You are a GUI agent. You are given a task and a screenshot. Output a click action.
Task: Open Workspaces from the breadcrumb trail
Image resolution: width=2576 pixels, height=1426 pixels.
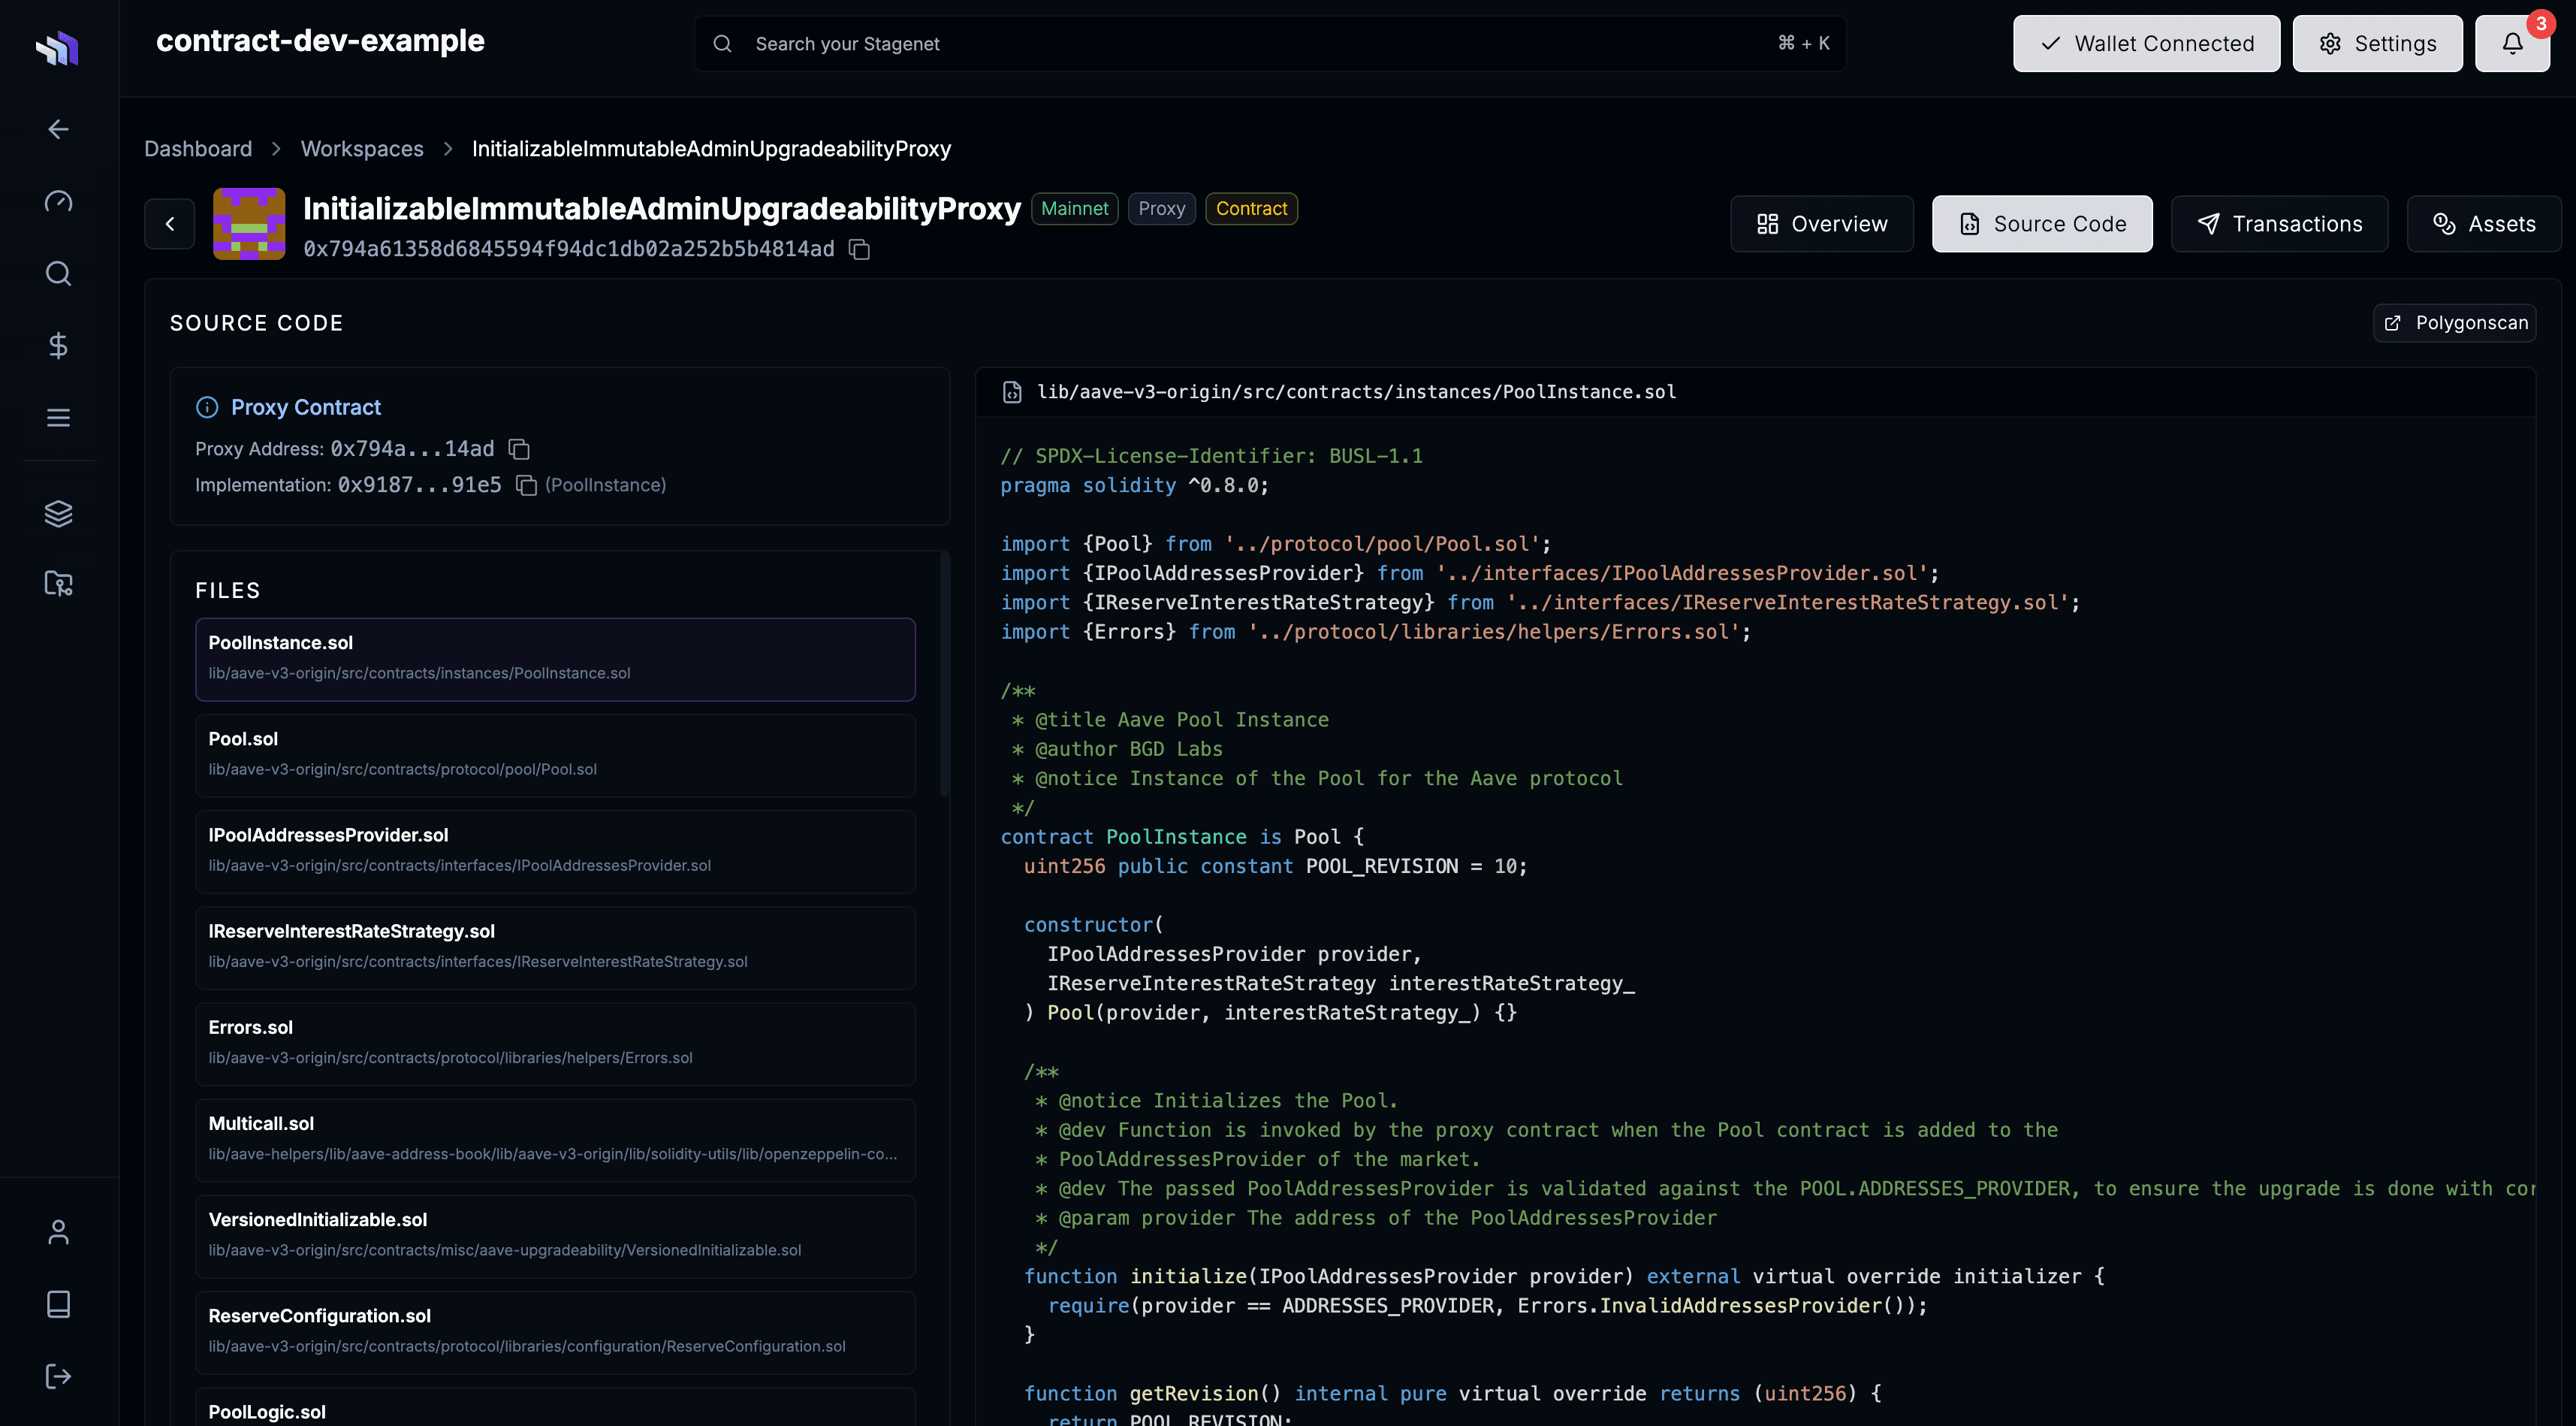(362, 148)
